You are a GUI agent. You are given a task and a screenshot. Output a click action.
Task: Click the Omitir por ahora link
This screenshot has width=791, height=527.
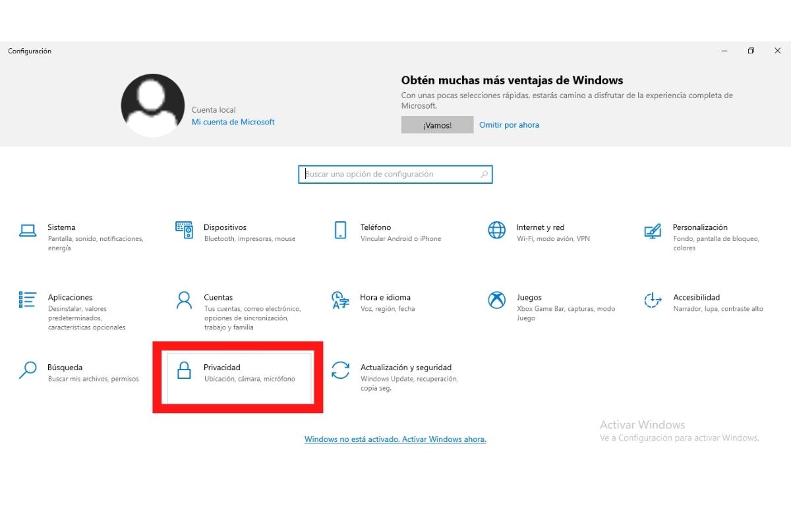click(509, 125)
